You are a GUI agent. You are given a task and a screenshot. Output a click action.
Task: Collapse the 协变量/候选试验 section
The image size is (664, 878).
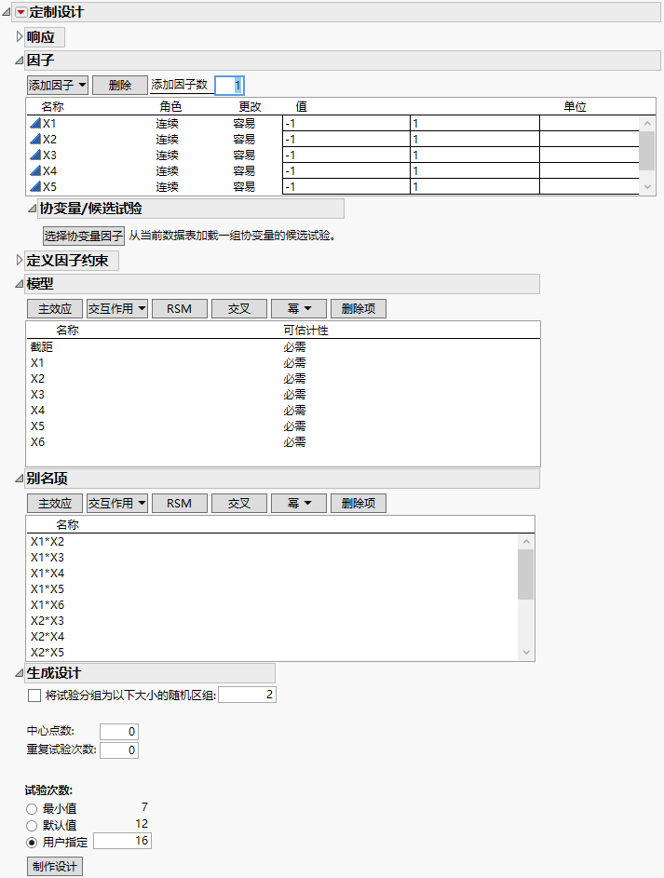point(33,209)
